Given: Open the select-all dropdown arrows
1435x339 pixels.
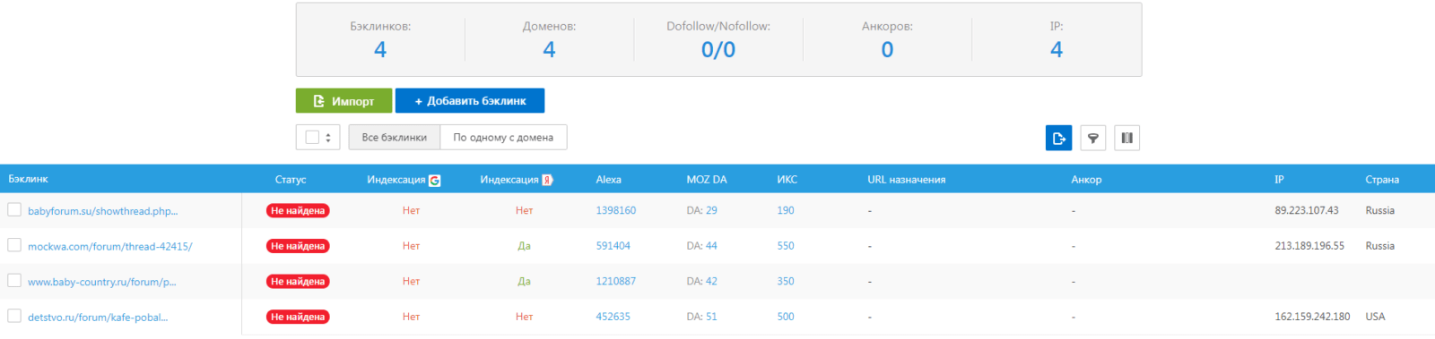Looking at the screenshot, I should click(x=328, y=137).
